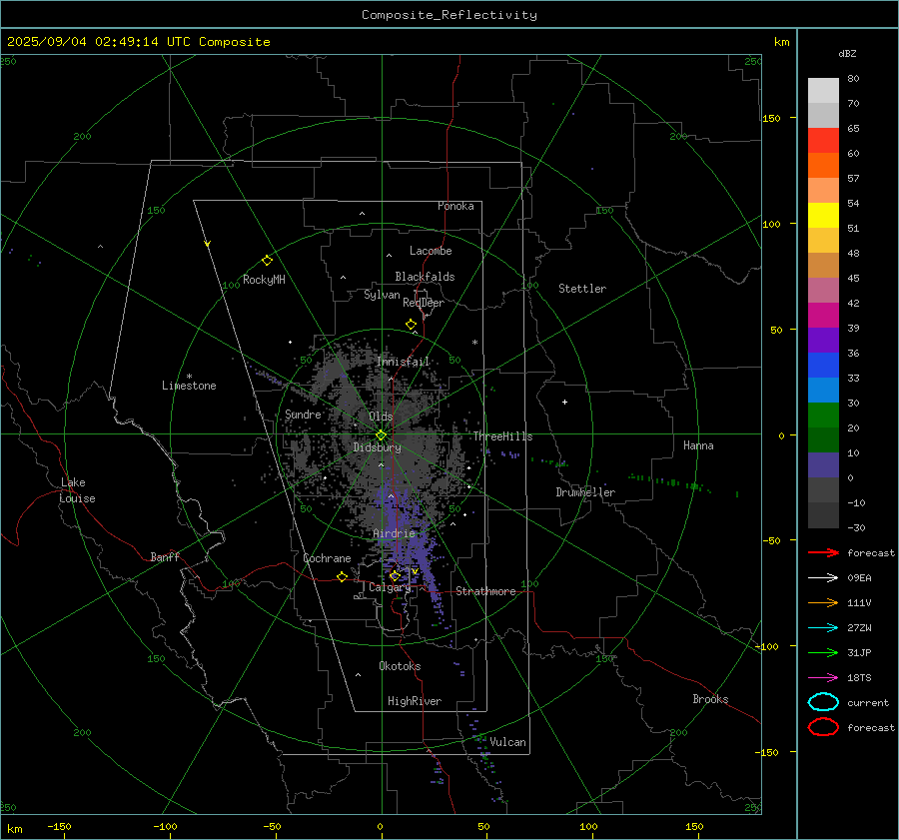Select the light gray 70-80 dBZ swatch
This screenshot has width=899, height=840.
point(823,91)
